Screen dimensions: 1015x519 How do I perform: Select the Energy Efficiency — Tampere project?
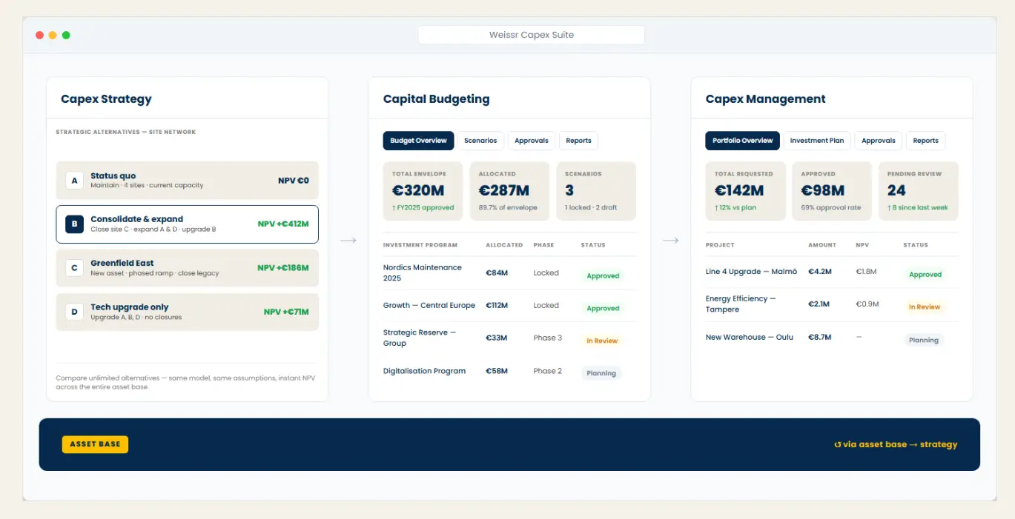(x=741, y=304)
